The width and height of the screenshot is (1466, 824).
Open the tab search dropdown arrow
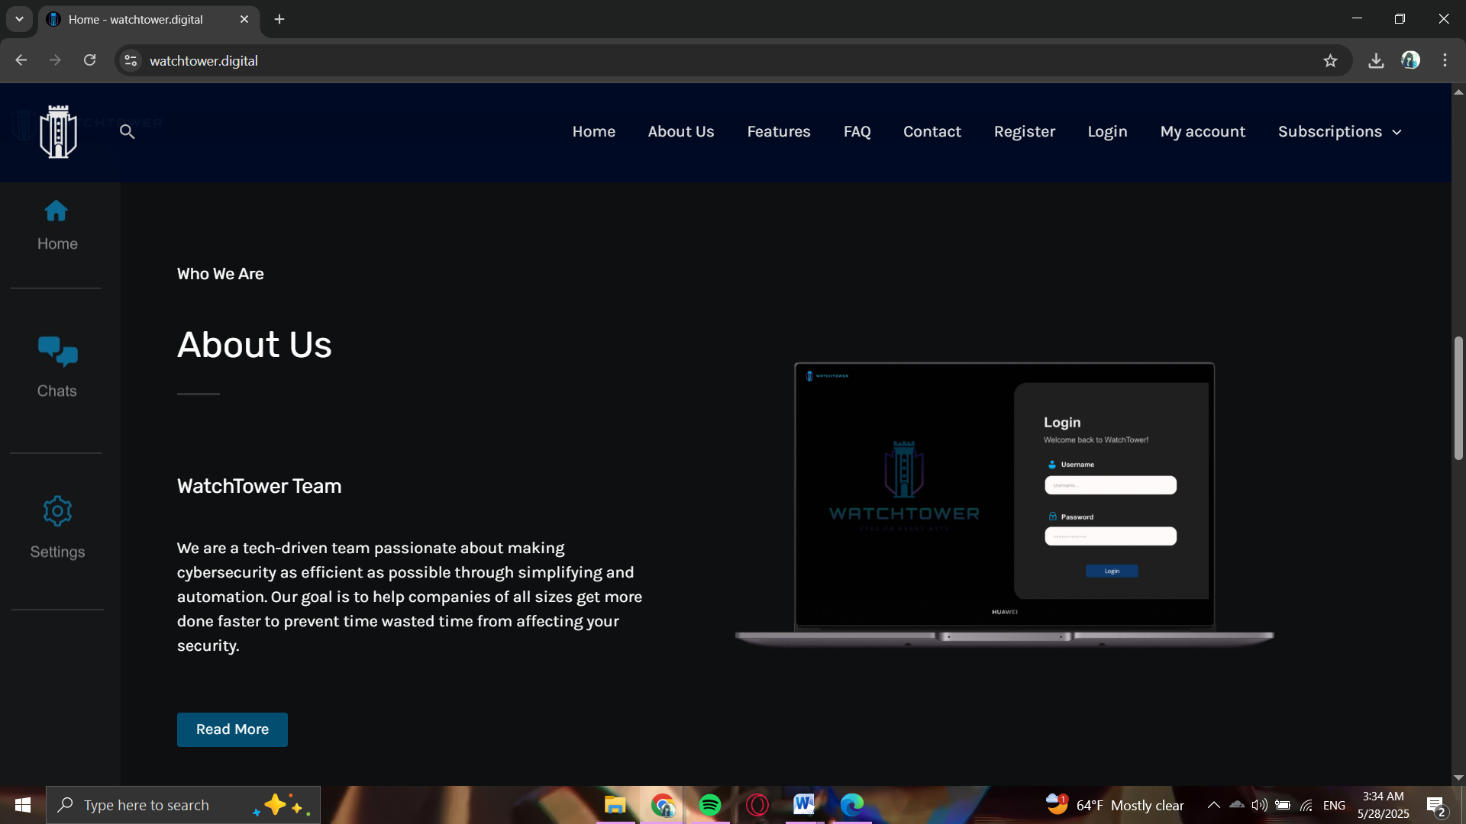(19, 19)
